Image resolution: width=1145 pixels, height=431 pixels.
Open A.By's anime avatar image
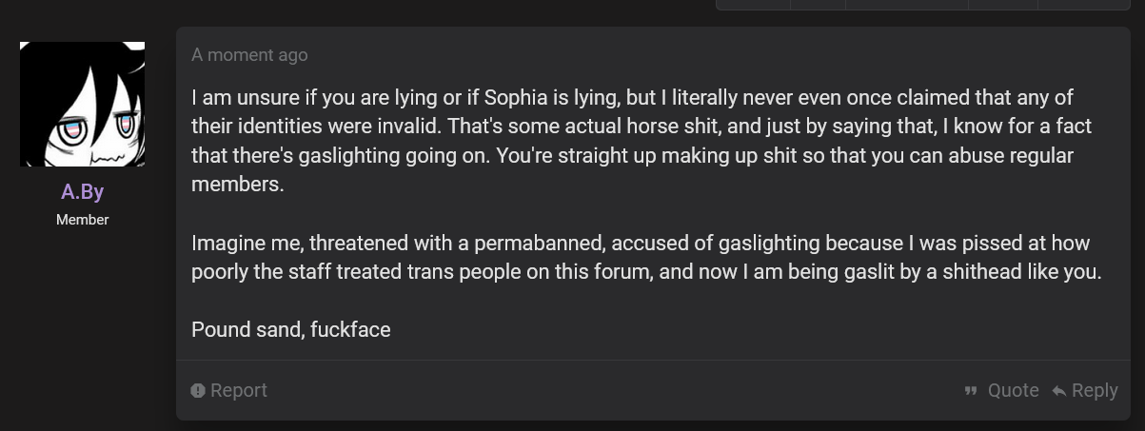pos(82,104)
